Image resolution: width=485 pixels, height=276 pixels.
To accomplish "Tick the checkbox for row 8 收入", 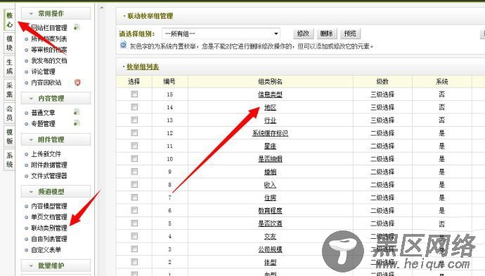I will 134,184.
